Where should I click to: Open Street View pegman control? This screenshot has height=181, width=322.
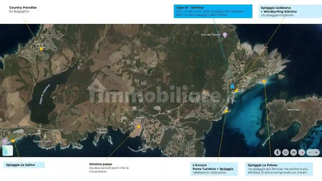coord(277,152)
